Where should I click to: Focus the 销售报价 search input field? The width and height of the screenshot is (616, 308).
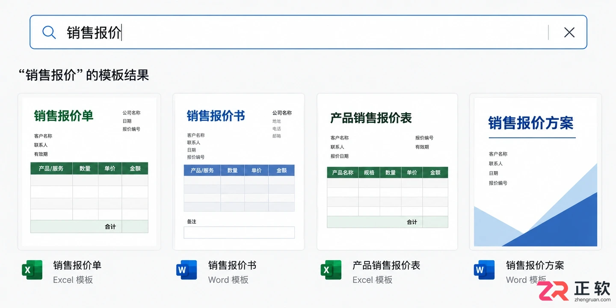(308, 33)
